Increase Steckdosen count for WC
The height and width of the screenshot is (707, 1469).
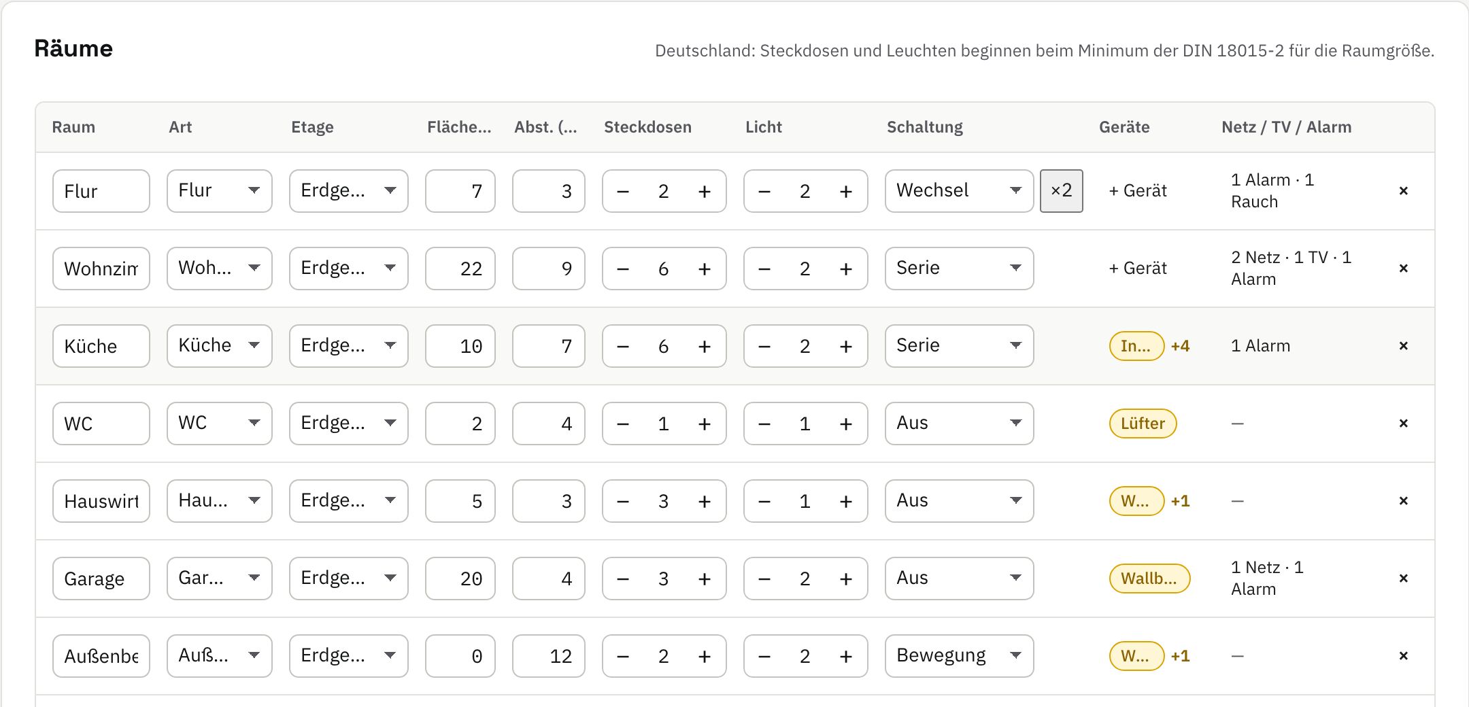pos(705,424)
